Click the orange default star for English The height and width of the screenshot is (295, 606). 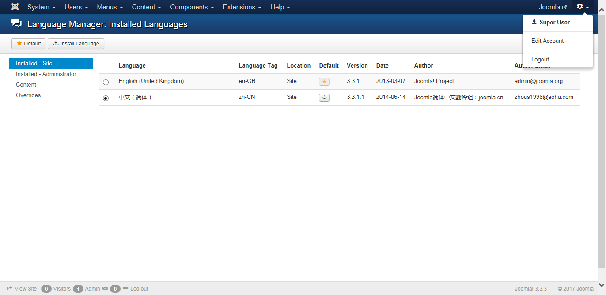(324, 82)
